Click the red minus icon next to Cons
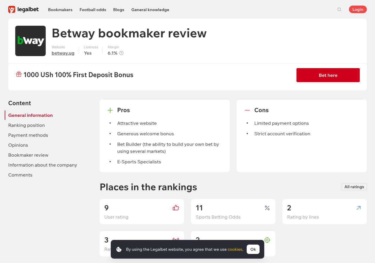 (247, 110)
